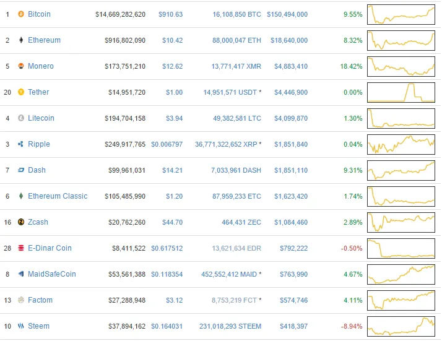
Task: Click Bitcoin supply 16,108,850 BTC
Action: pyautogui.click(x=236, y=14)
